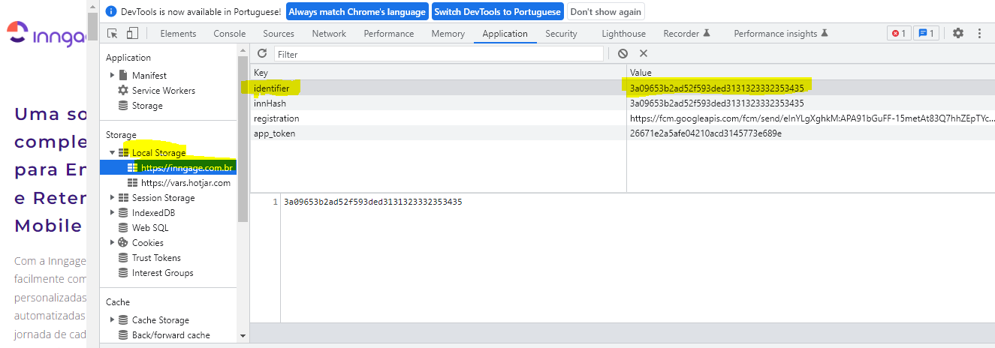Screen dimensions: 995x348
Task: Click the clear all storage icon
Action: point(623,53)
